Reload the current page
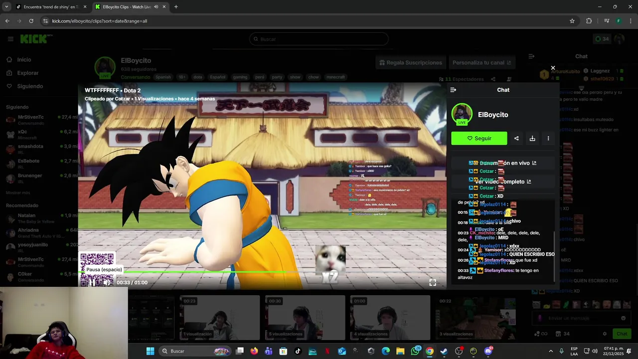 point(31,21)
